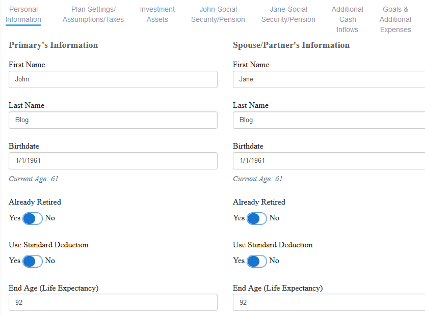Viewport: 425px width, 315px height.
Task: Go to the Investment Assets tab
Action: pos(157,14)
